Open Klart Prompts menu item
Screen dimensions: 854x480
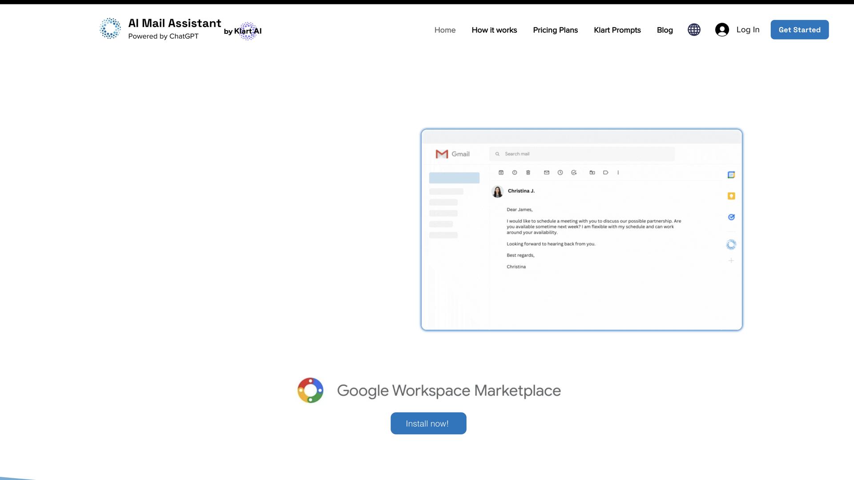(617, 30)
